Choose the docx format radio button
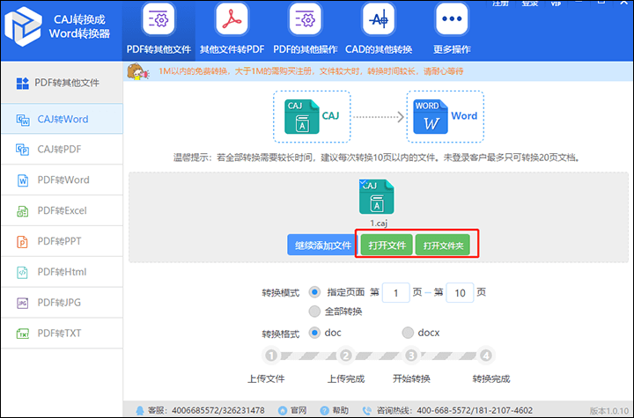Screen dimensions: 634x418 point(408,333)
